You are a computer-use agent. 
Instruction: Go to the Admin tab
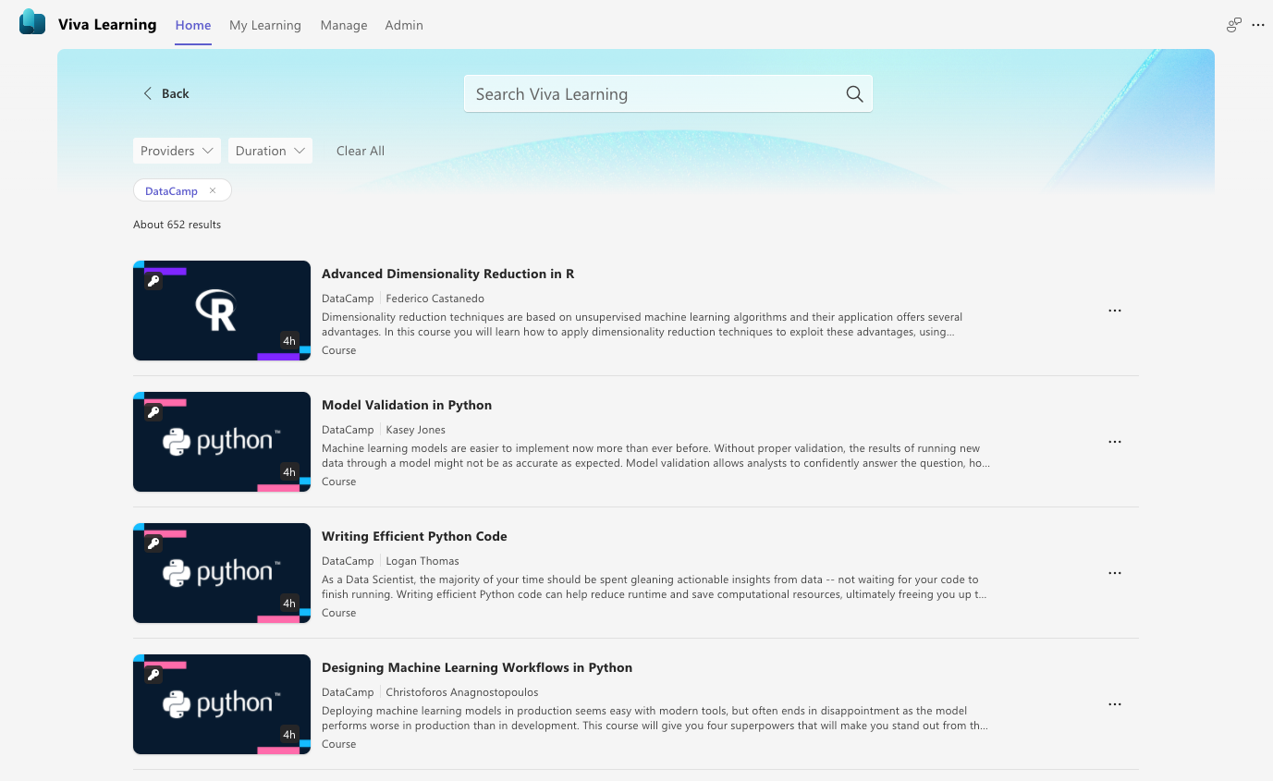tap(404, 25)
